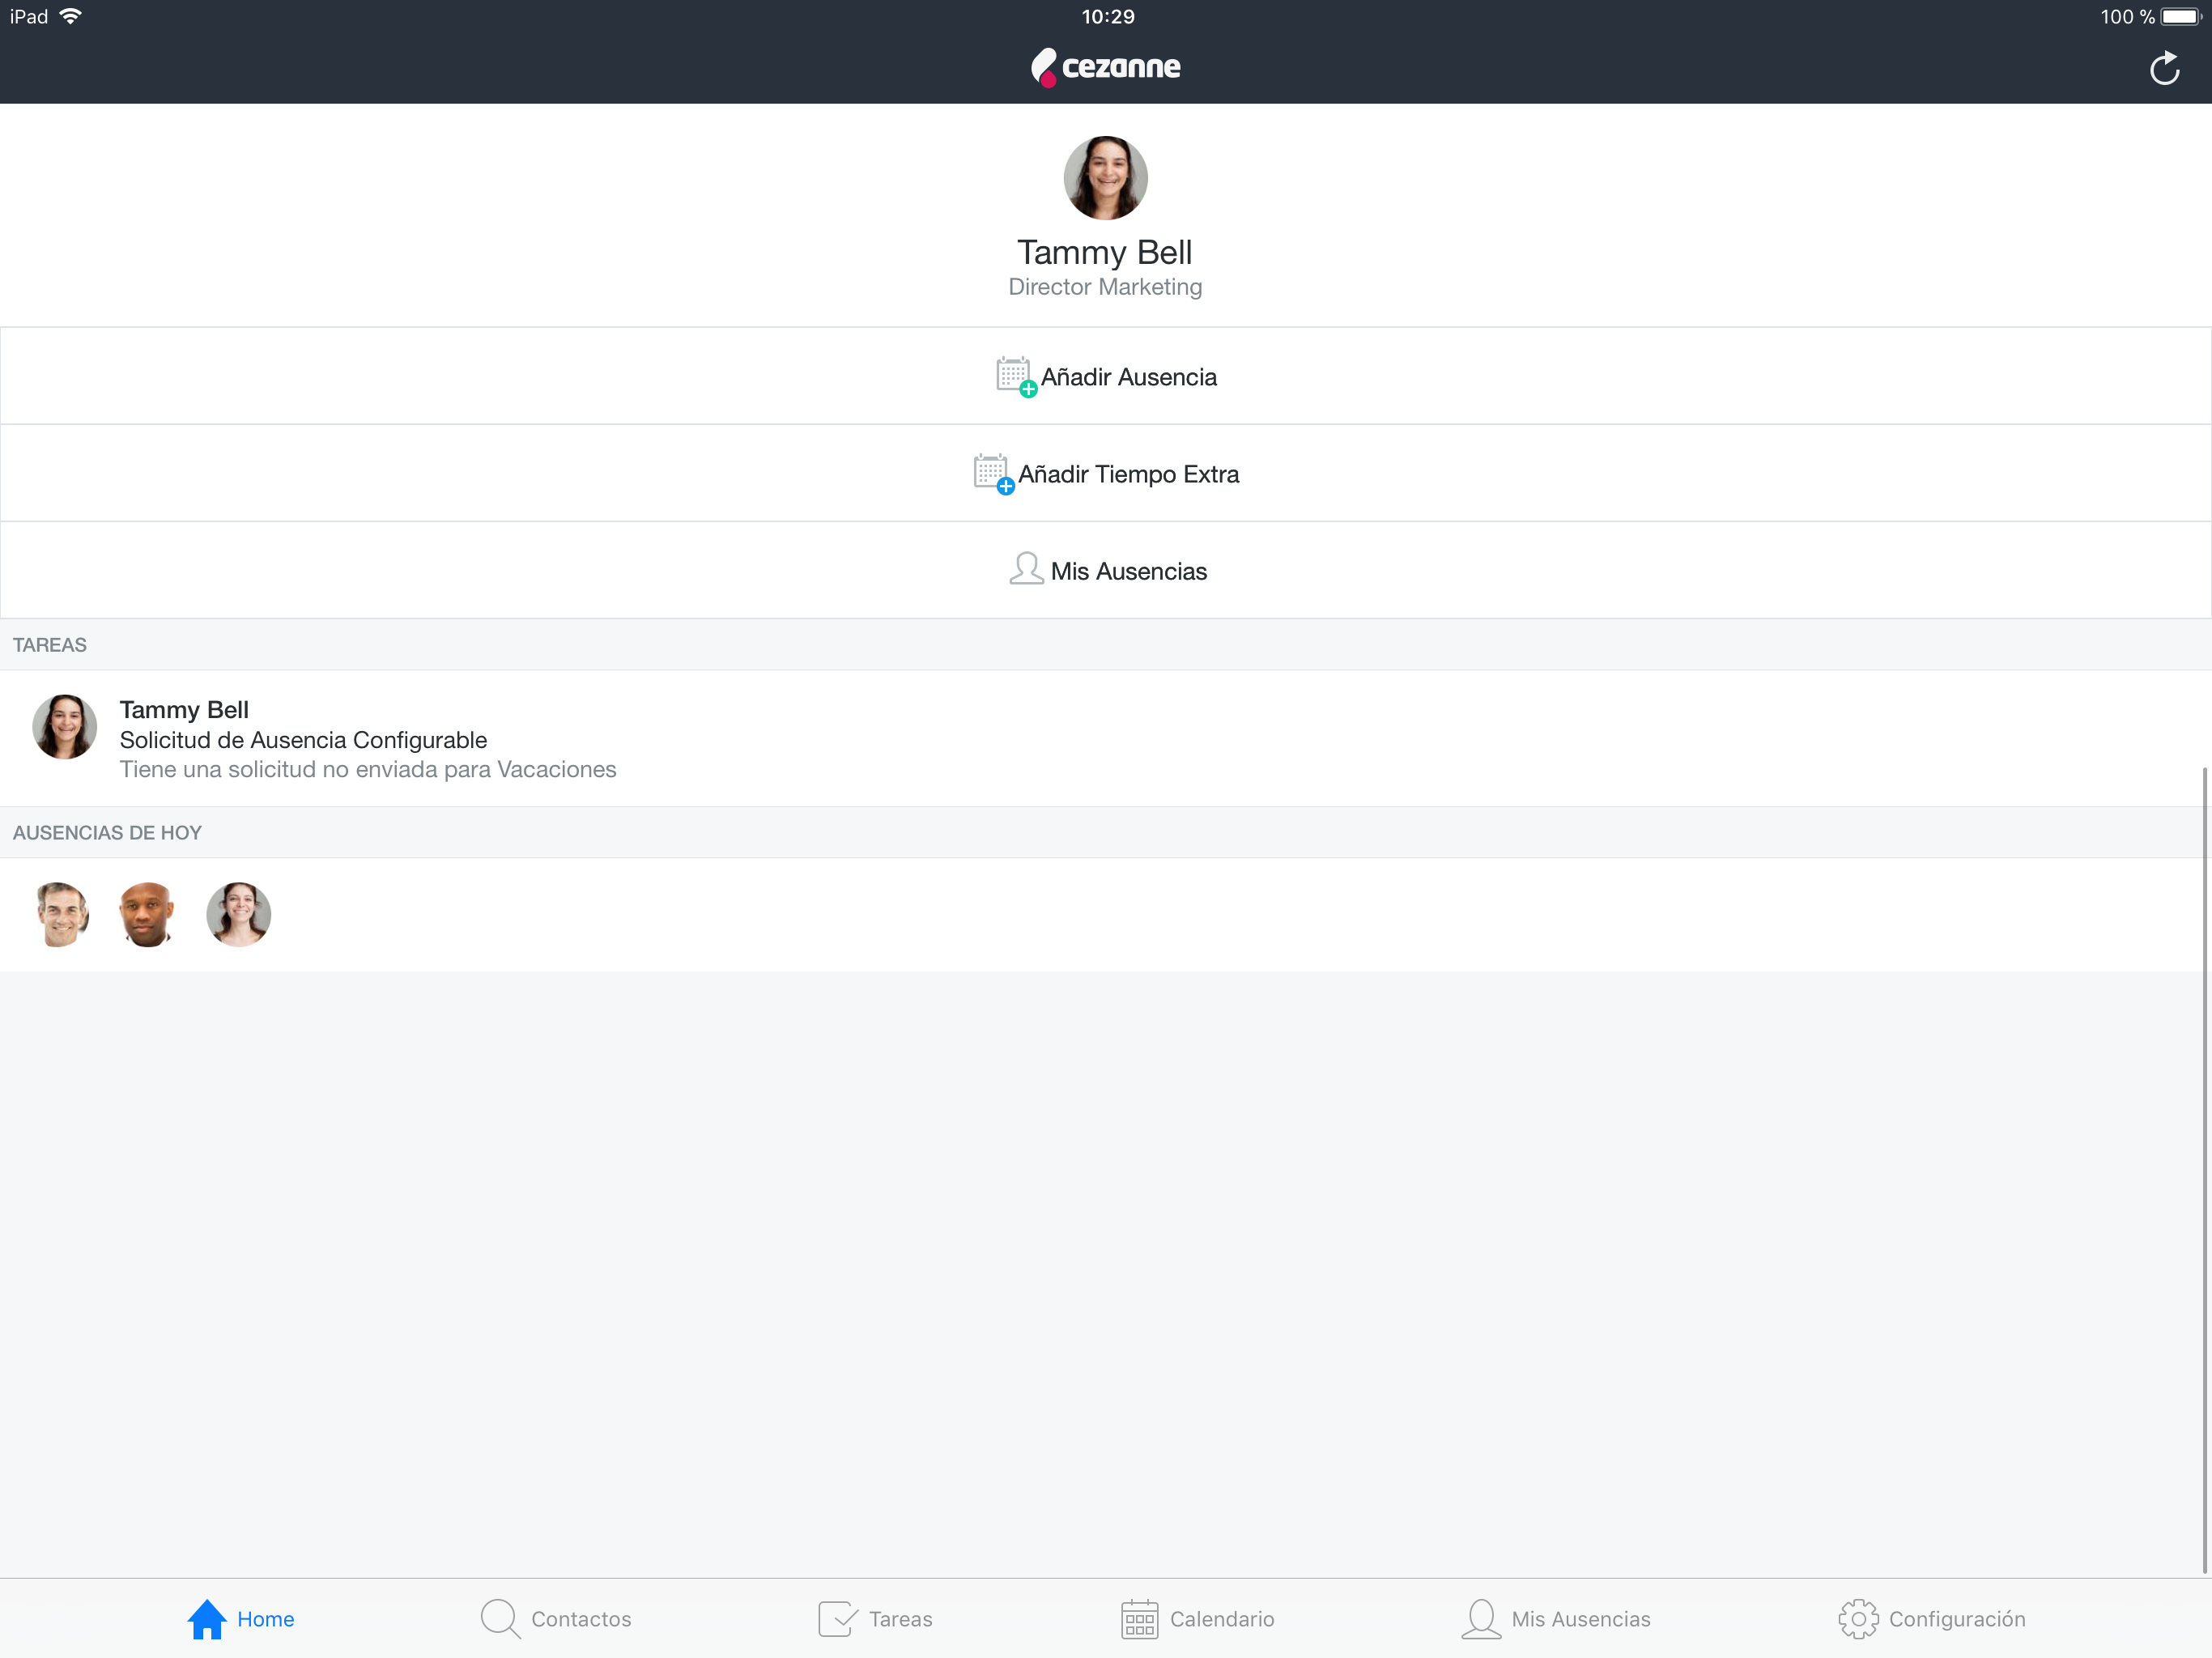Tap the Wi-Fi status icon
This screenshot has width=2212, height=1658.
pos(71,17)
